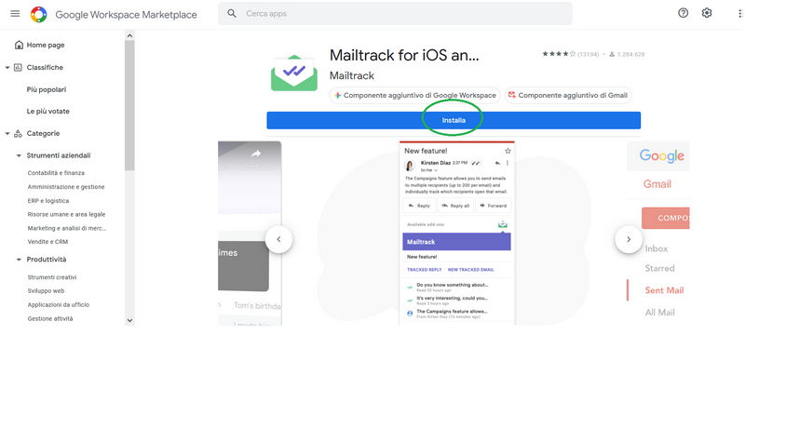Open the hamburger main menu
The width and height of the screenshot is (786, 442).
[x=15, y=14]
